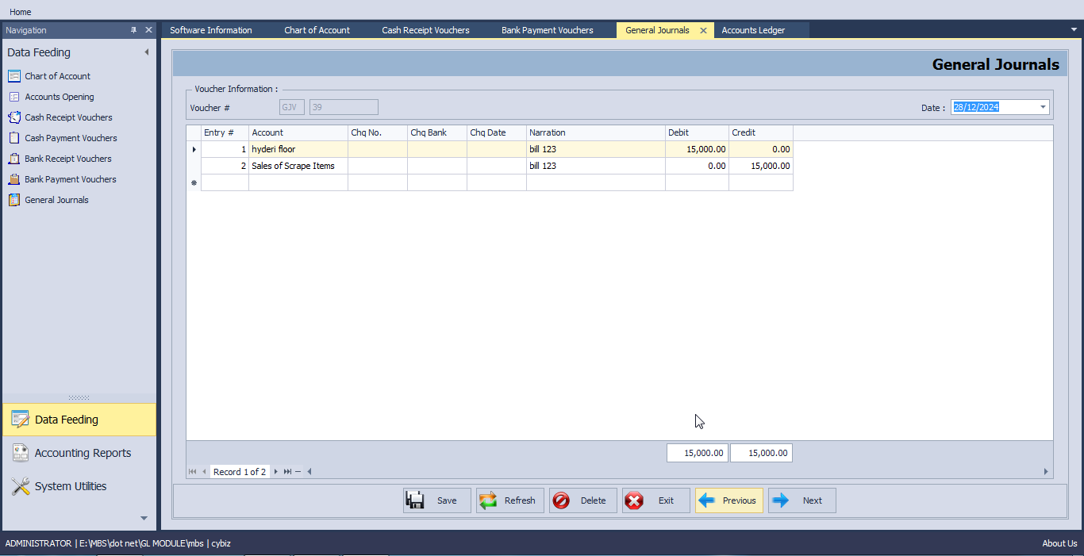1084x556 pixels.
Task: Go to the Previous voucher
Action: pyautogui.click(x=729, y=500)
